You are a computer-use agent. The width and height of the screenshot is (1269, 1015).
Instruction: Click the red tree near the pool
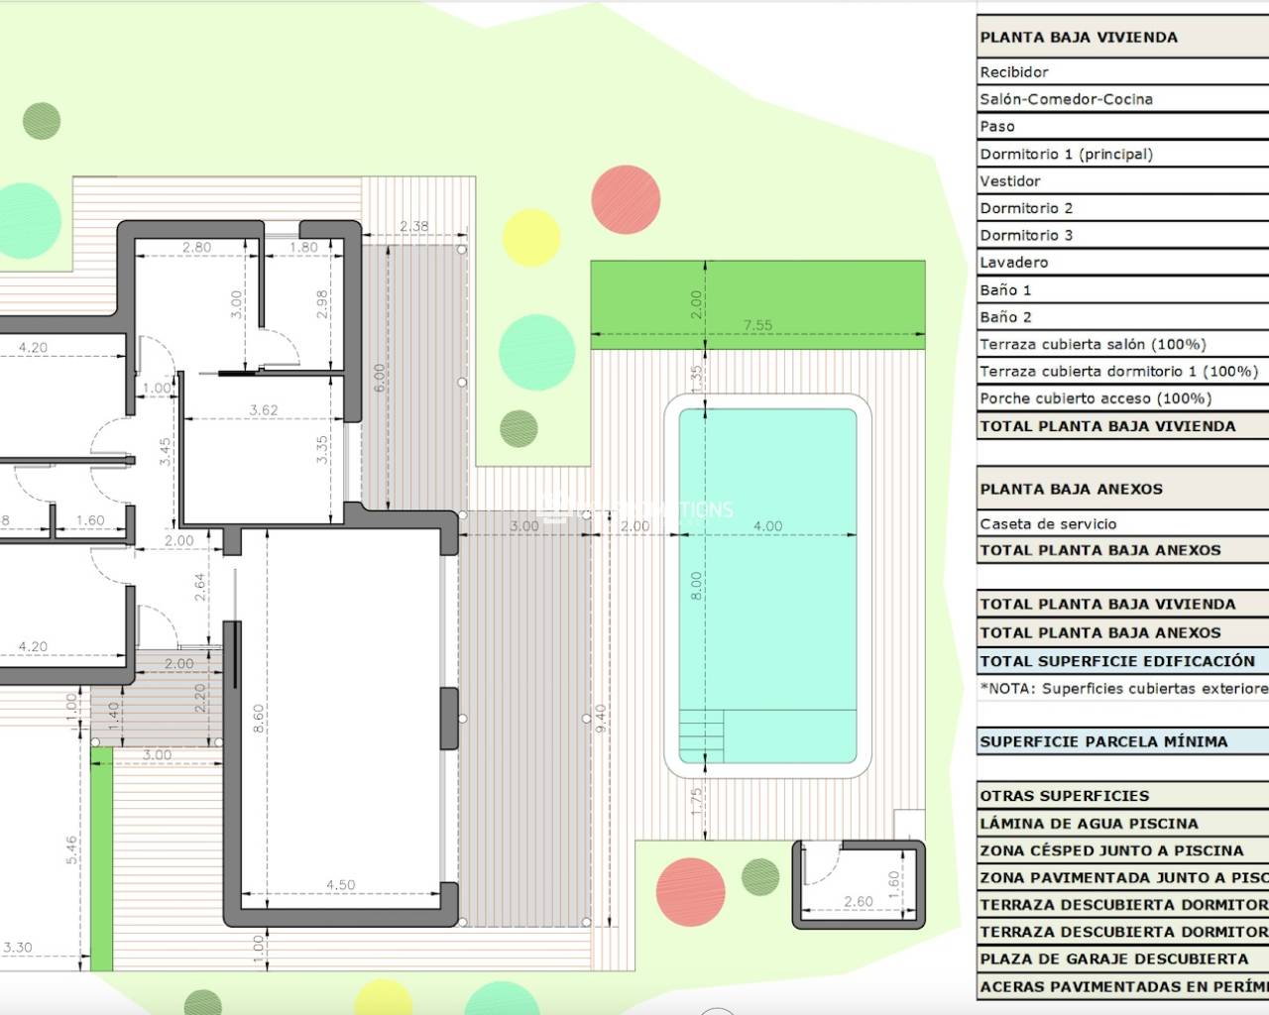click(x=626, y=199)
